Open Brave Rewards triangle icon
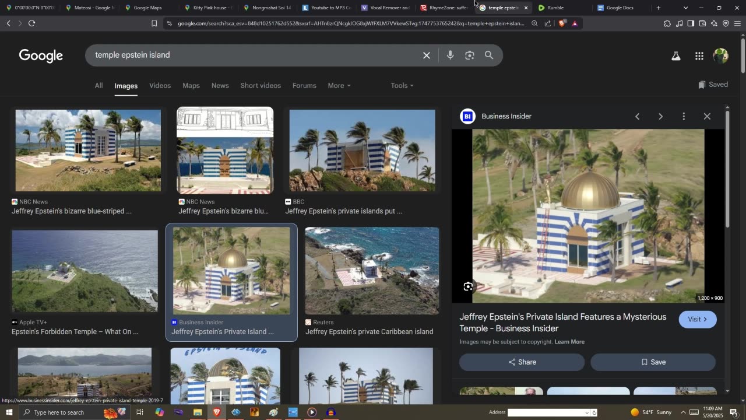 [x=575, y=23]
